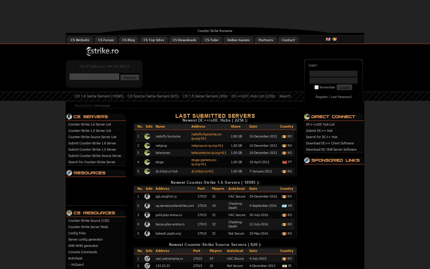Open Submit Counter-Strike 1.5 Server link
Viewport: 430px width, 269px height.
[92, 149]
